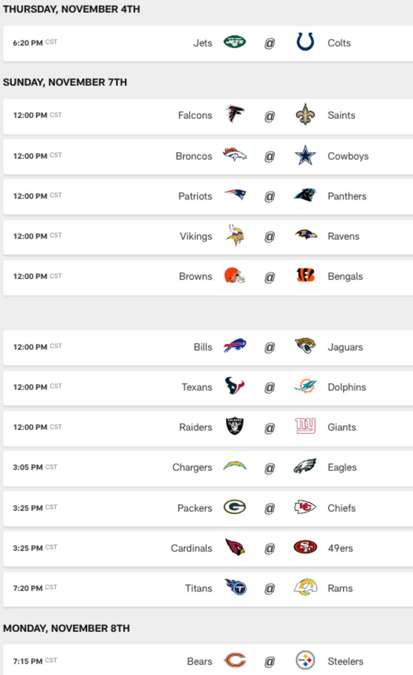
Task: Select the Bears team name
Action: (x=199, y=661)
